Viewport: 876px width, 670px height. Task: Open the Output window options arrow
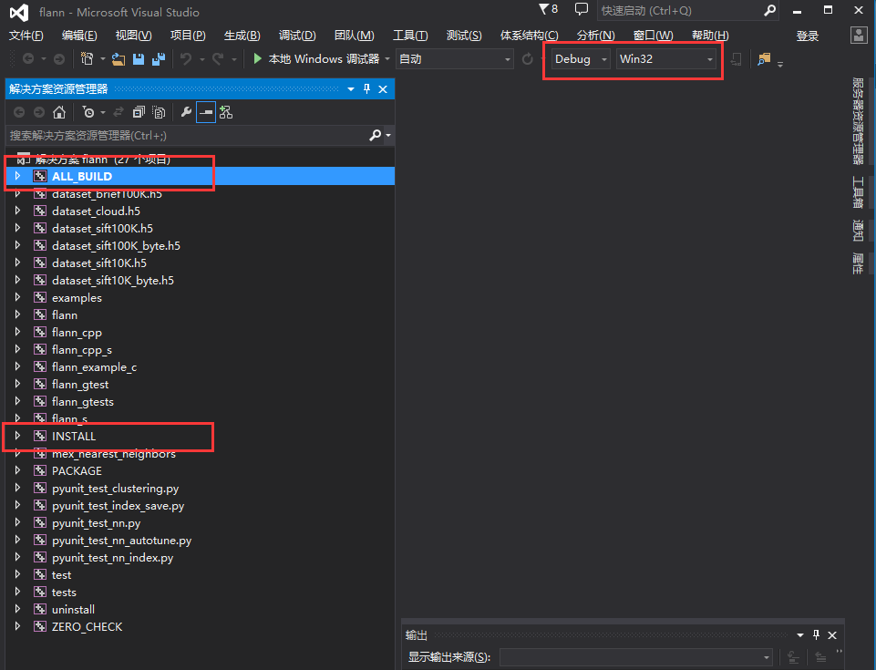(x=800, y=634)
